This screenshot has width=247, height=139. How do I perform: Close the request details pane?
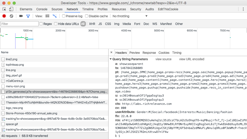[111, 53]
